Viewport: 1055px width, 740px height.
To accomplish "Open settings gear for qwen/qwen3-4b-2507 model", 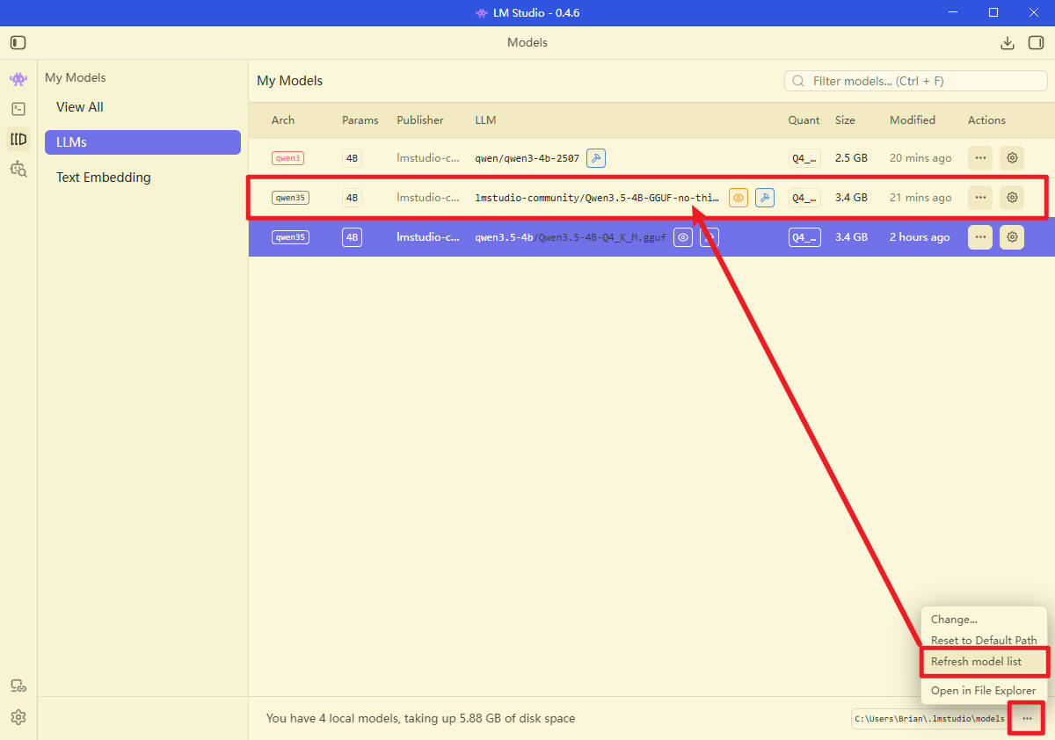I will tap(1012, 158).
